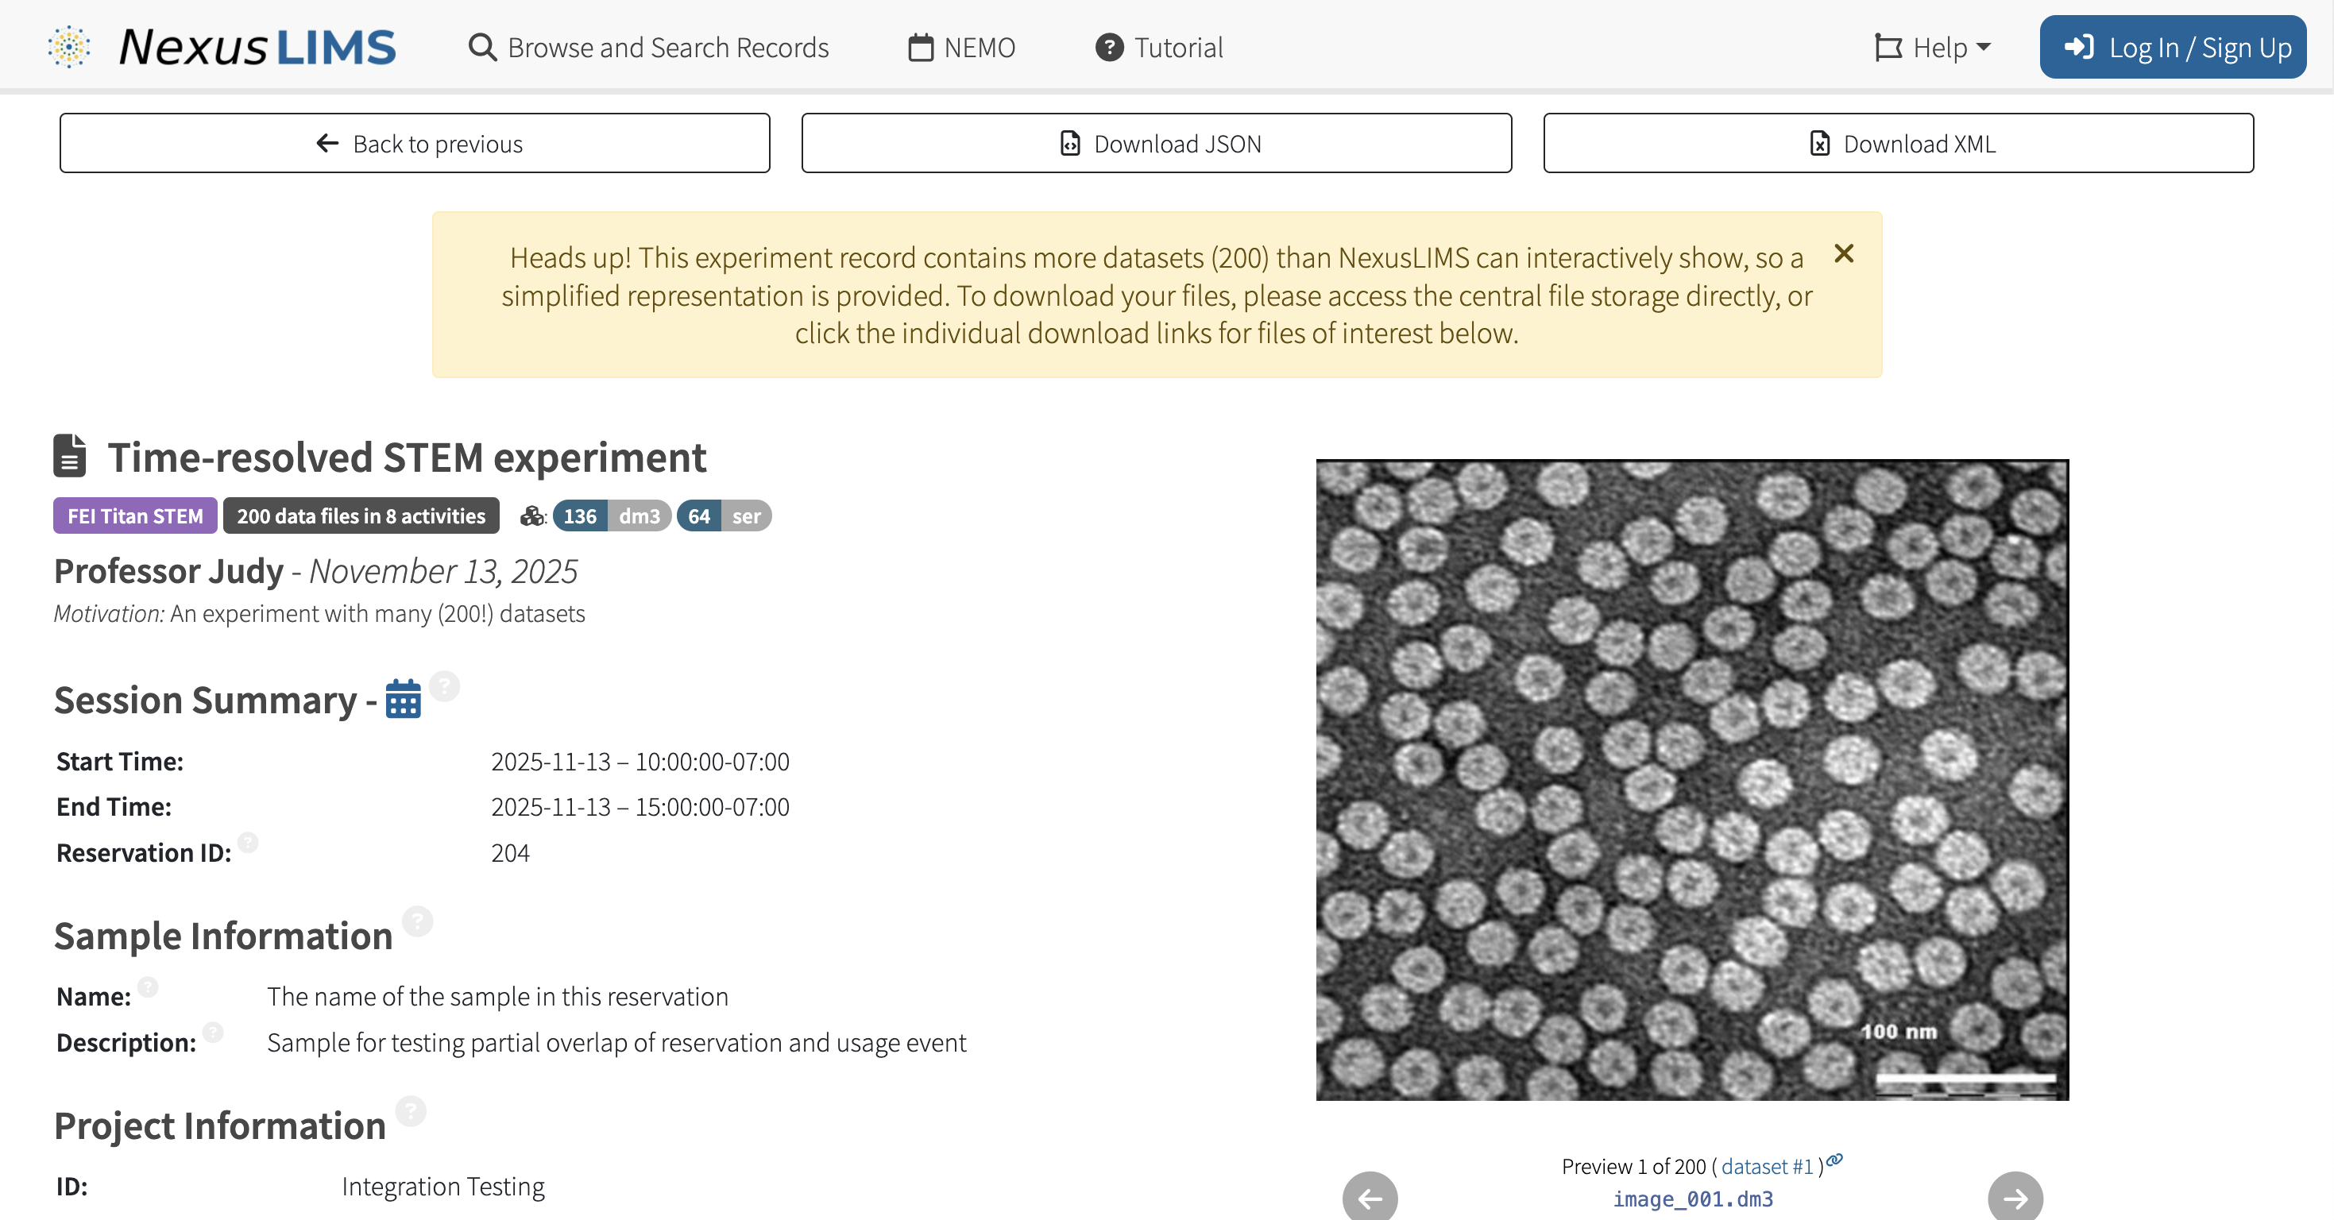Go to previous preview image
Viewport: 2334px width, 1220px height.
point(1370,1197)
